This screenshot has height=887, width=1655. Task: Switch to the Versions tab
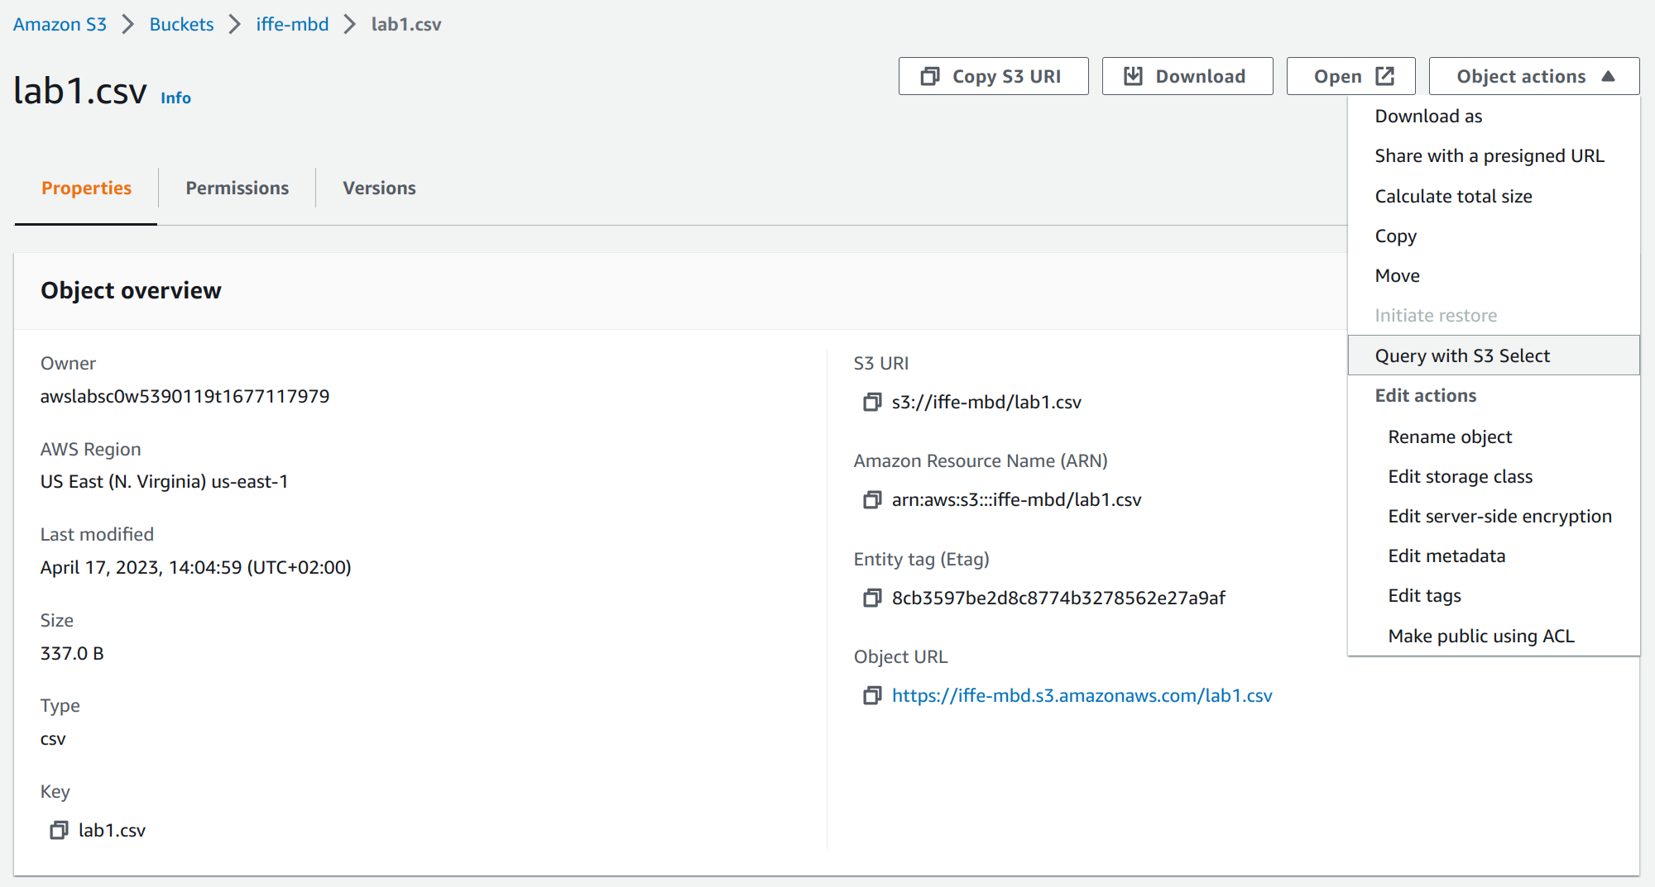tap(379, 188)
